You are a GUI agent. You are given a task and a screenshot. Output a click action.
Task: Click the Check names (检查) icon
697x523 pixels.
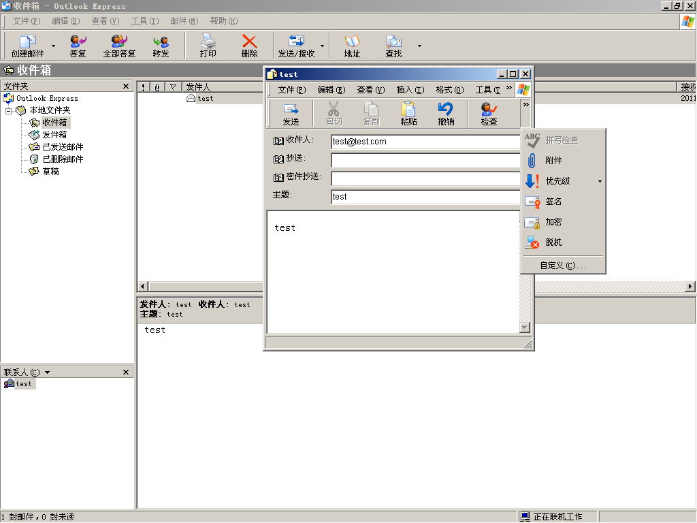pyautogui.click(x=489, y=114)
